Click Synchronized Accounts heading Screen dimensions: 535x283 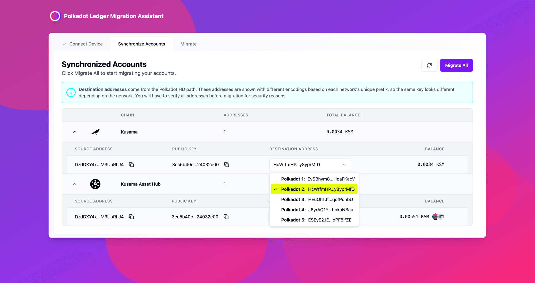tap(104, 64)
